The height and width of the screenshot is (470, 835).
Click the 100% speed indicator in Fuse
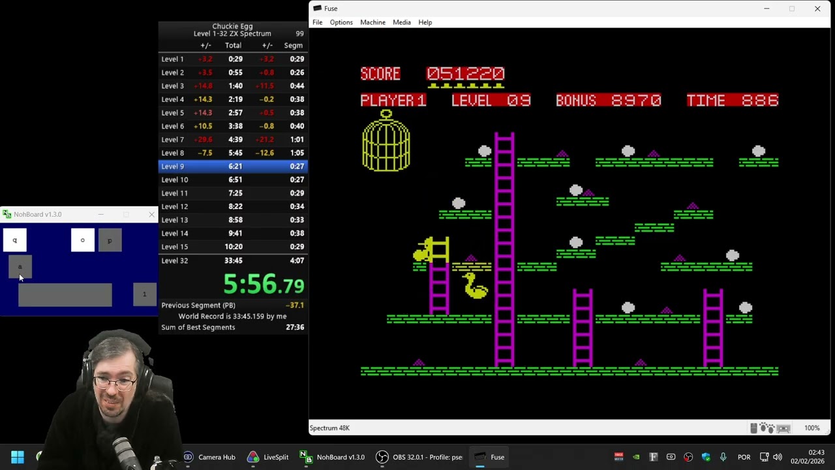coord(812,428)
